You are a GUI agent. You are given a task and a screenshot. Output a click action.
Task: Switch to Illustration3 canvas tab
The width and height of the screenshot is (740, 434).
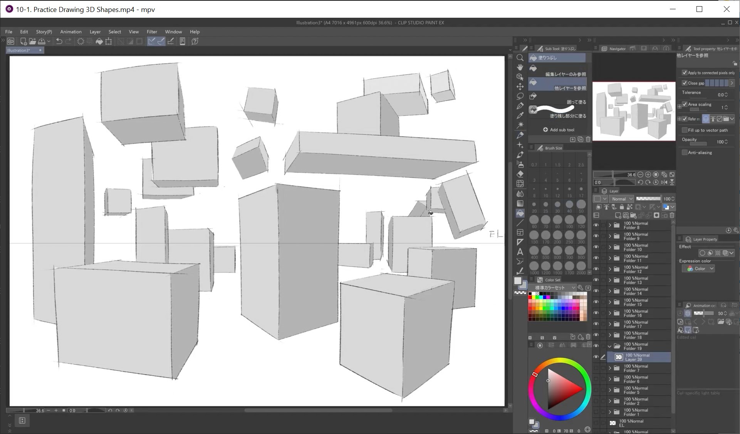click(x=25, y=50)
